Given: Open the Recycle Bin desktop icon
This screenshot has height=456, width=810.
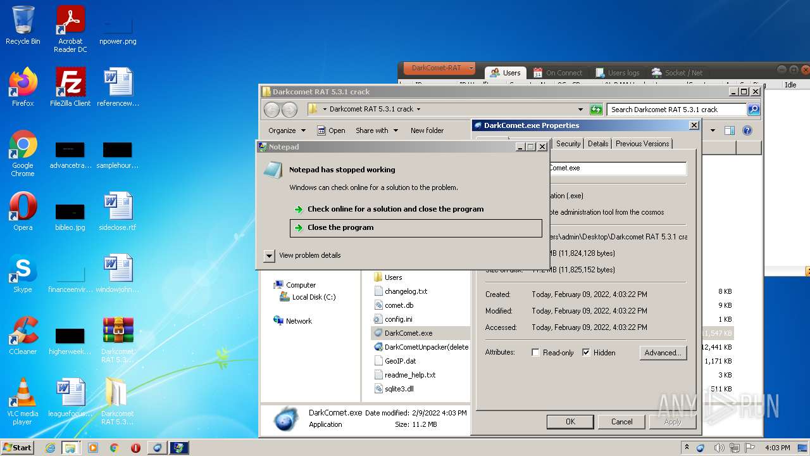Looking at the screenshot, I should pyautogui.click(x=23, y=25).
